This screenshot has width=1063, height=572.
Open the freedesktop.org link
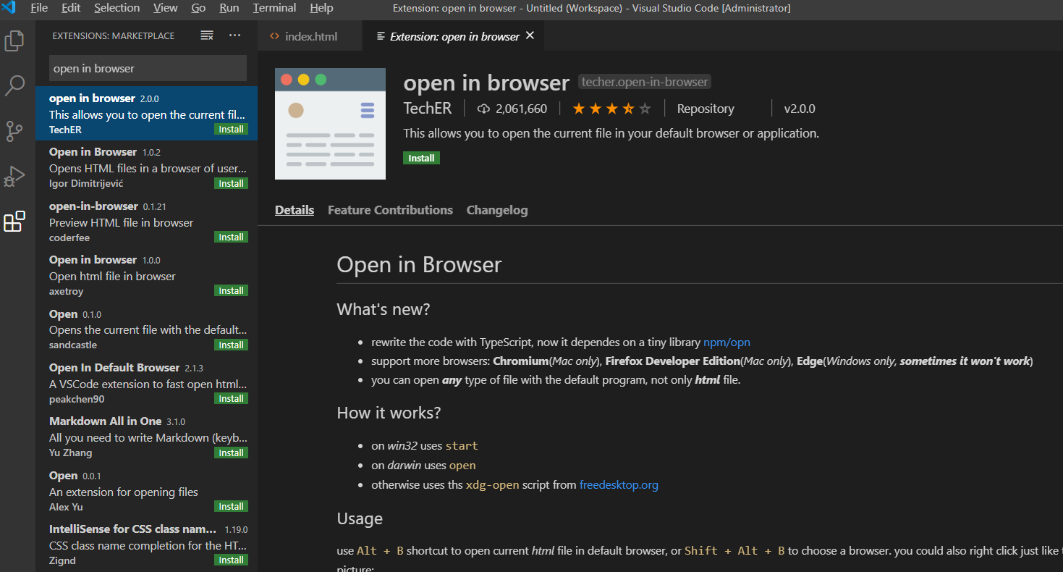tap(619, 484)
